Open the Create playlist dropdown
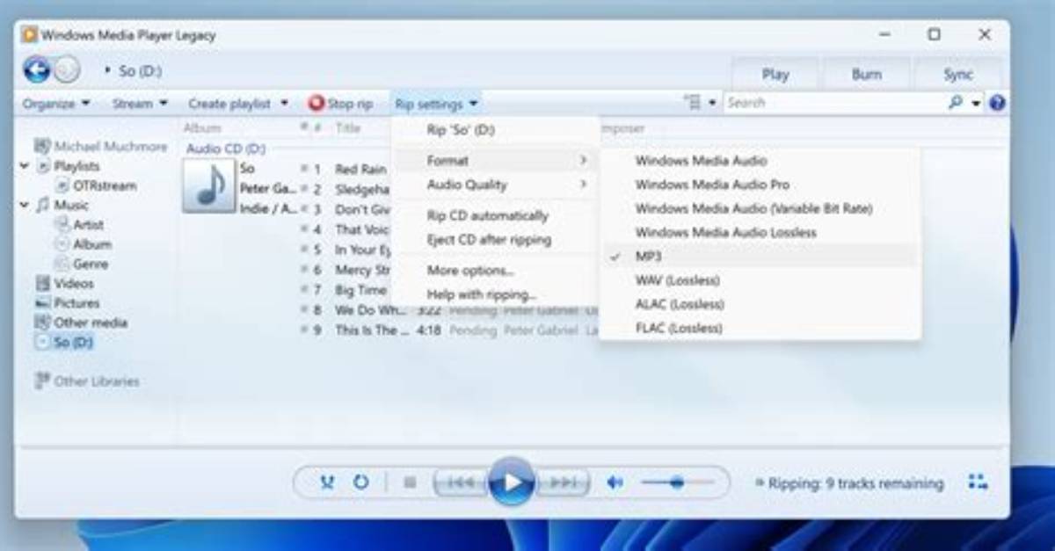The image size is (1055, 551). 238,104
